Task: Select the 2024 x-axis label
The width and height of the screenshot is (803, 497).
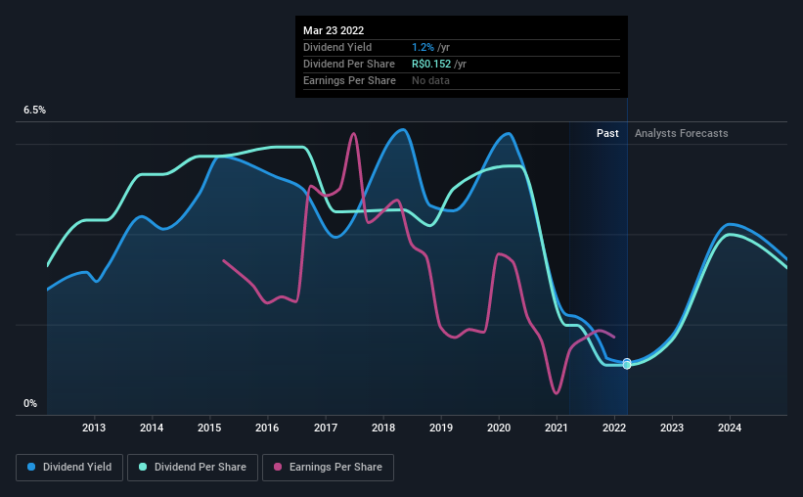Action: (730, 428)
